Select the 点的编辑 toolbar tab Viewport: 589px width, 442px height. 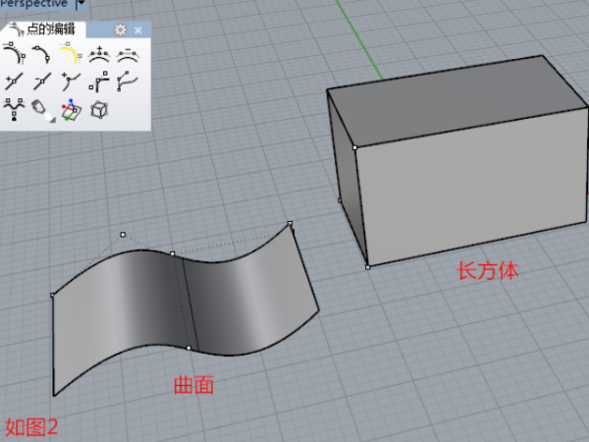[47, 30]
